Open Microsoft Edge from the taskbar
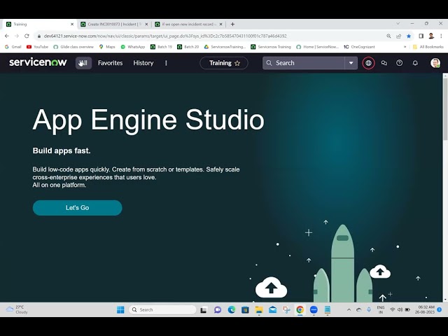Image resolution: width=448 pixels, height=336 pixels. [232, 309]
